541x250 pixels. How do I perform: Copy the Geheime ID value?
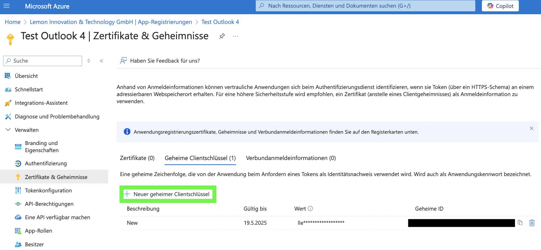click(x=520, y=223)
